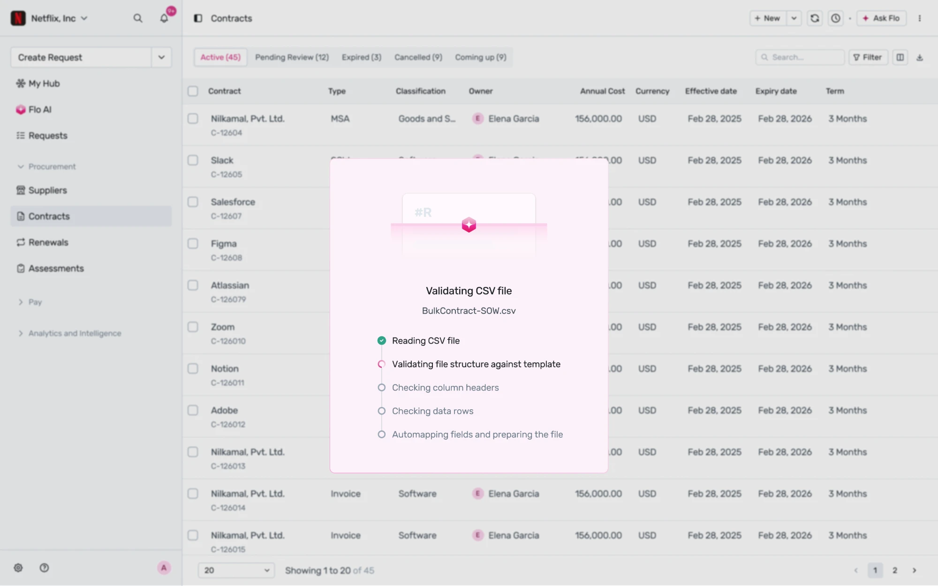Open My Hub in sidebar
This screenshot has height=586, width=938.
click(91, 83)
